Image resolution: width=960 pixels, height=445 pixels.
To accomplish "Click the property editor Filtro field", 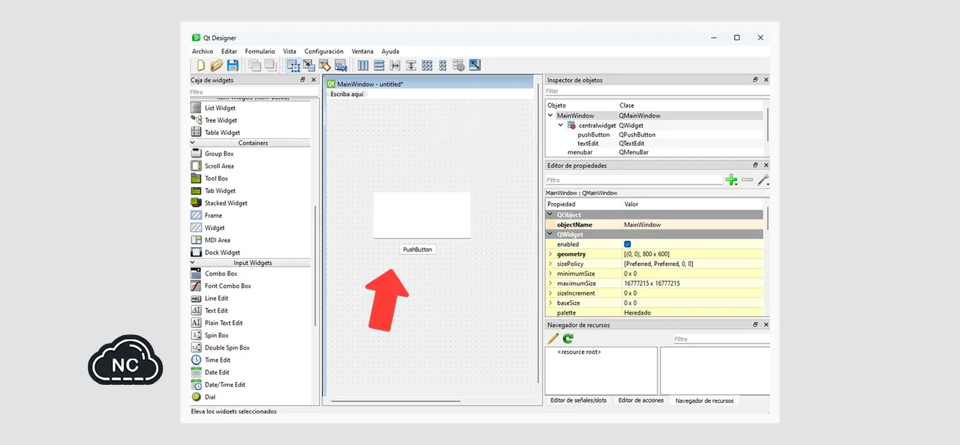I will click(634, 180).
